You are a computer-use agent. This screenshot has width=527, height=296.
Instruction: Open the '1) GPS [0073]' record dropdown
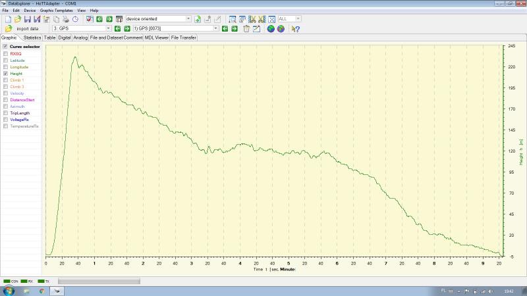[215, 29]
